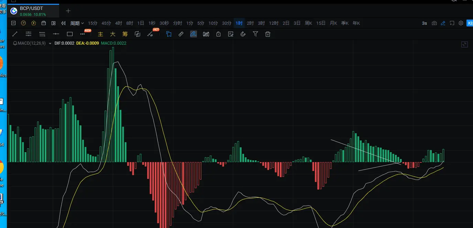Take a chart snapshot with camera icon

point(434,23)
